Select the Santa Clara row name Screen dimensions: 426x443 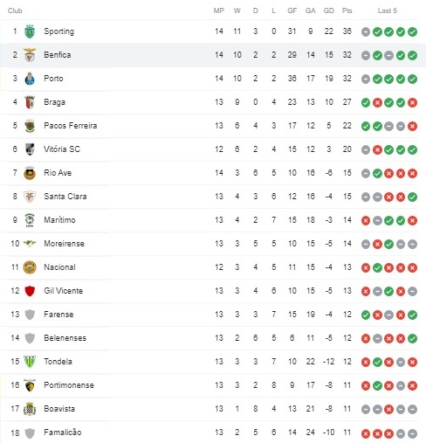pos(65,197)
